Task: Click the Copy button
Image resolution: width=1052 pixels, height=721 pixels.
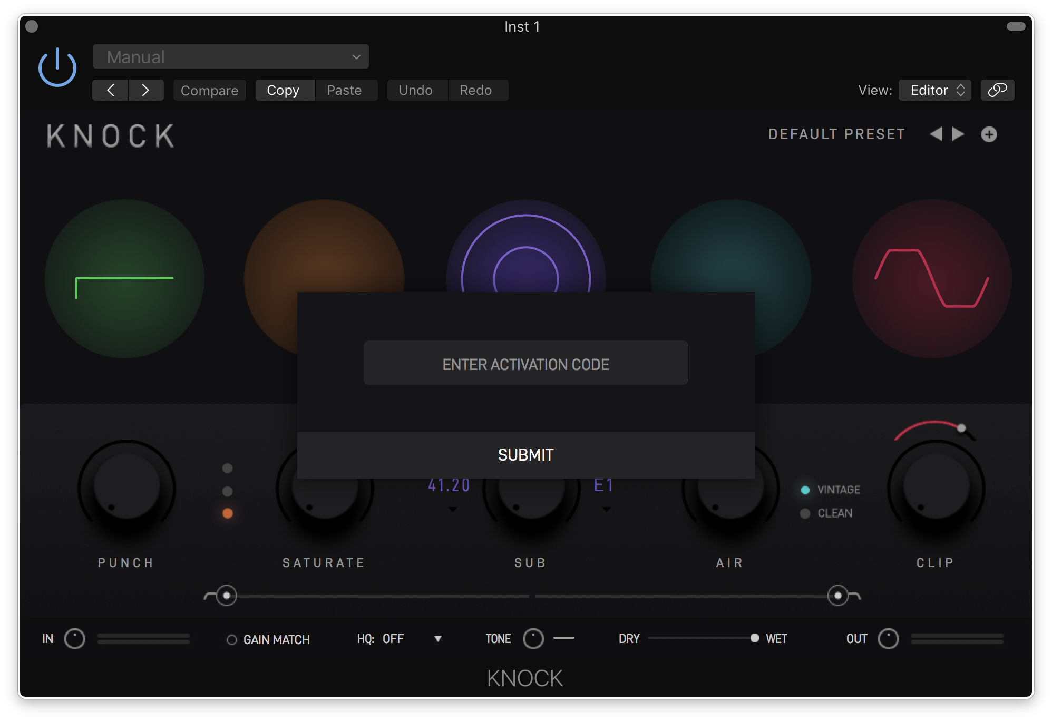Action: (284, 90)
